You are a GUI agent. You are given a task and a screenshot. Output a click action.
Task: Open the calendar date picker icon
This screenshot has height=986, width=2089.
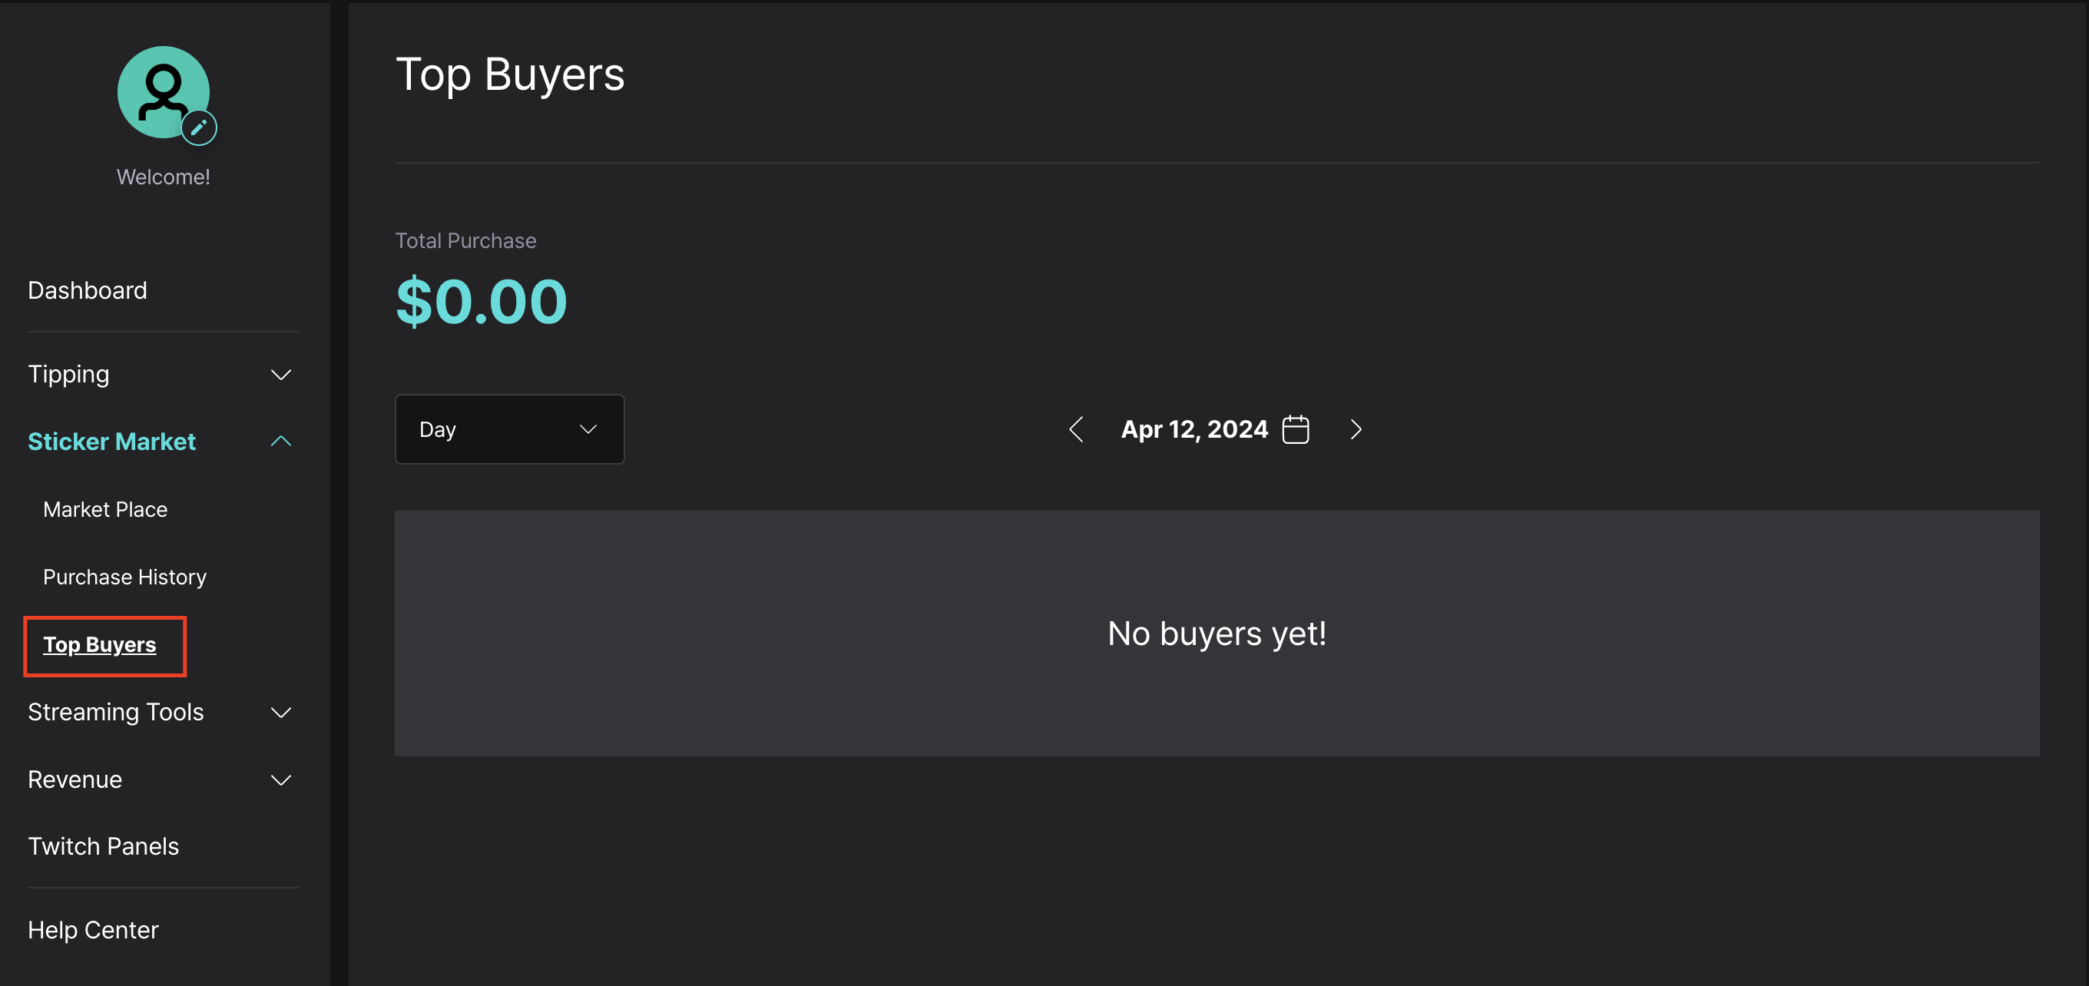(x=1295, y=429)
